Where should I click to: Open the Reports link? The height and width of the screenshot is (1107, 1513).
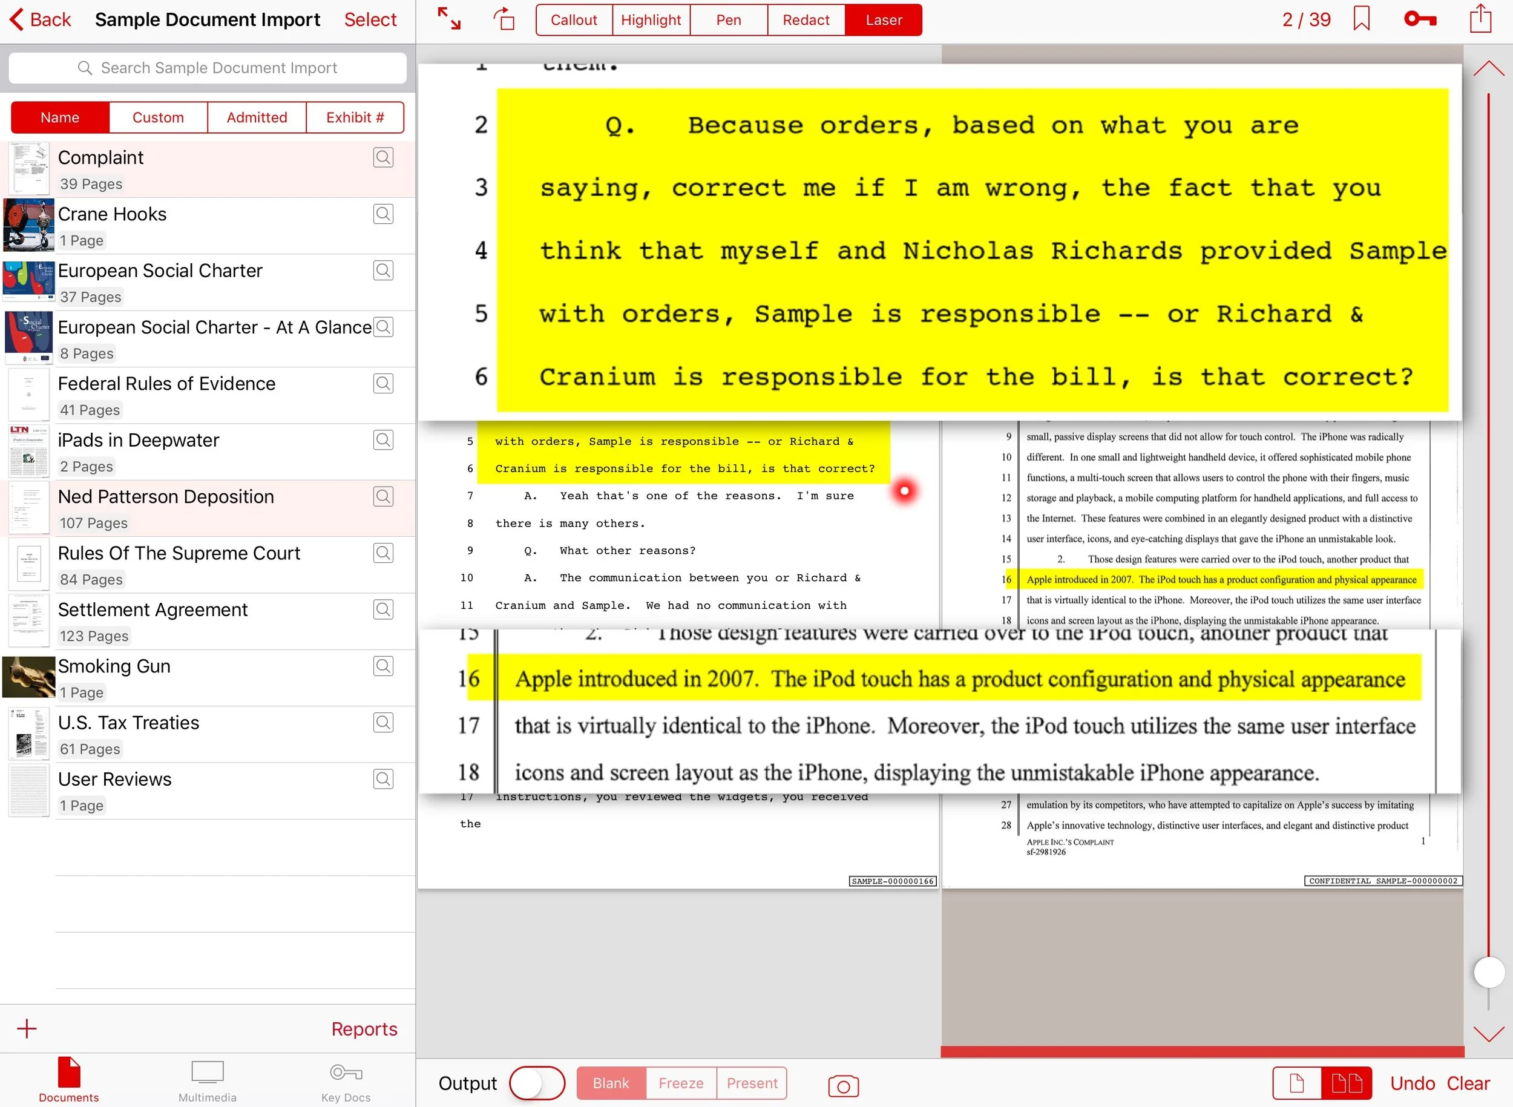364,1028
